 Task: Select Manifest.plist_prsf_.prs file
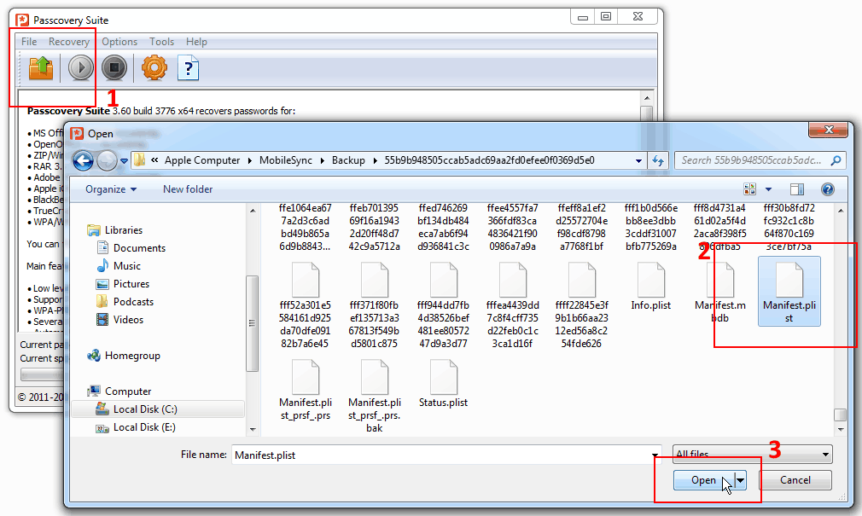tap(306, 390)
